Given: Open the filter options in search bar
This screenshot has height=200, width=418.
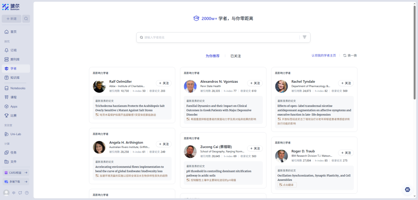Looking at the screenshot, I should tap(304, 37).
